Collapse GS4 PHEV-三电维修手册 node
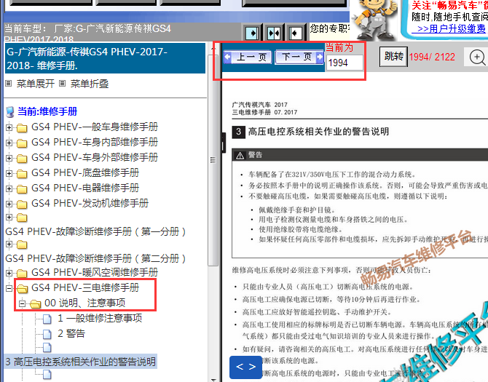 [x=9, y=288]
